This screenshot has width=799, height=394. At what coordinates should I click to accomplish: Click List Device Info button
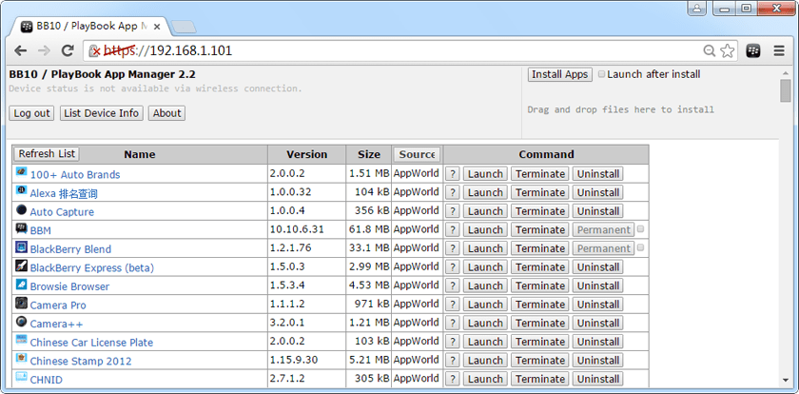tap(102, 113)
